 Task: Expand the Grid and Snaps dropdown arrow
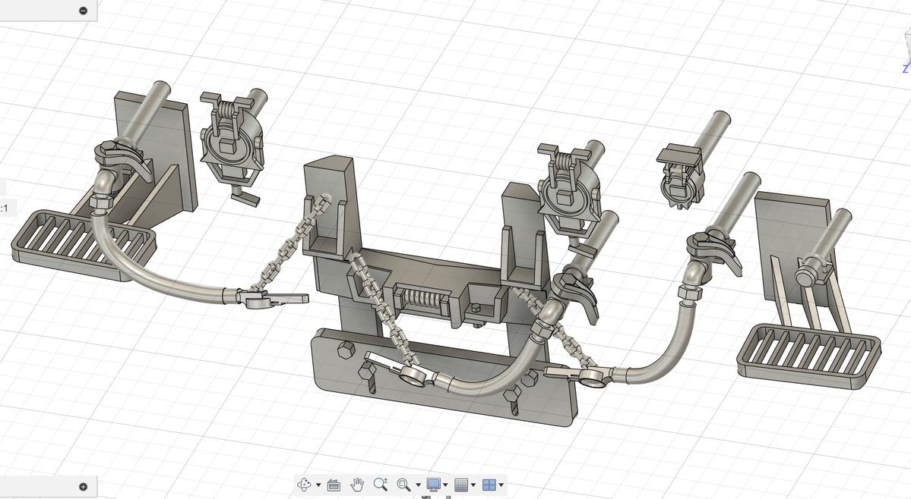(473, 485)
